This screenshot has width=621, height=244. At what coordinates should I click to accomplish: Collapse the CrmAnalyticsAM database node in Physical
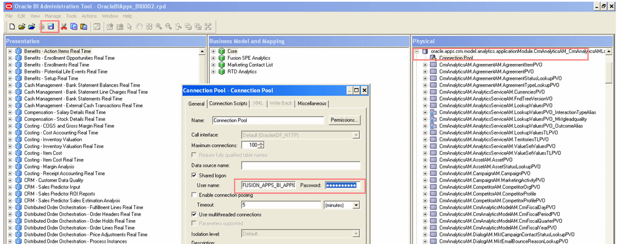click(417, 51)
